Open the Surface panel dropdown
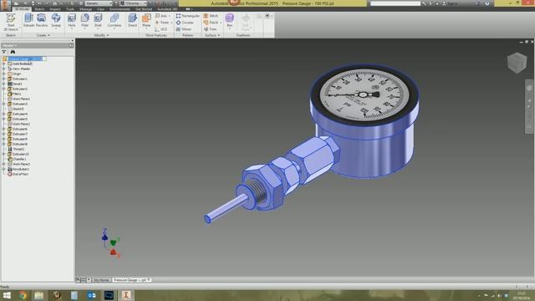535x301 pixels. (x=212, y=35)
